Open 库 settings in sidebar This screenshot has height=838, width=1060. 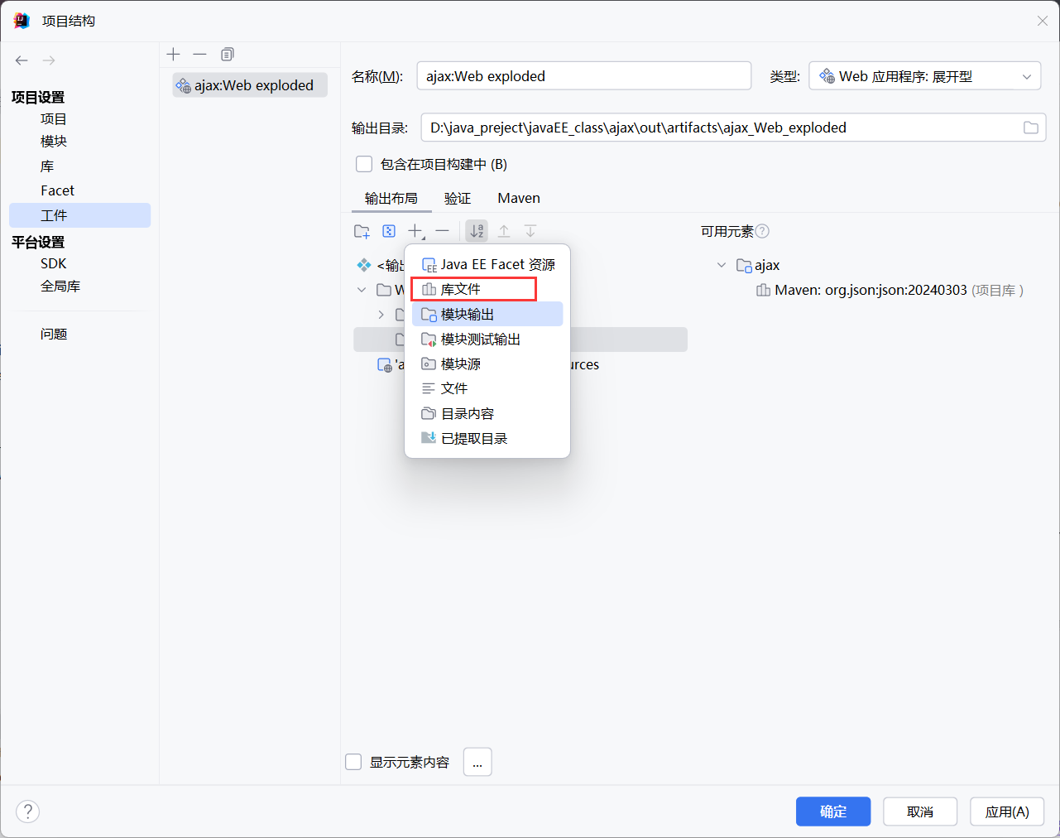[47, 166]
